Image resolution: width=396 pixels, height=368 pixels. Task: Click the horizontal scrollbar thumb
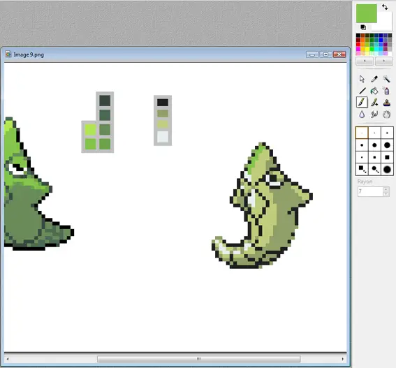coord(199,359)
